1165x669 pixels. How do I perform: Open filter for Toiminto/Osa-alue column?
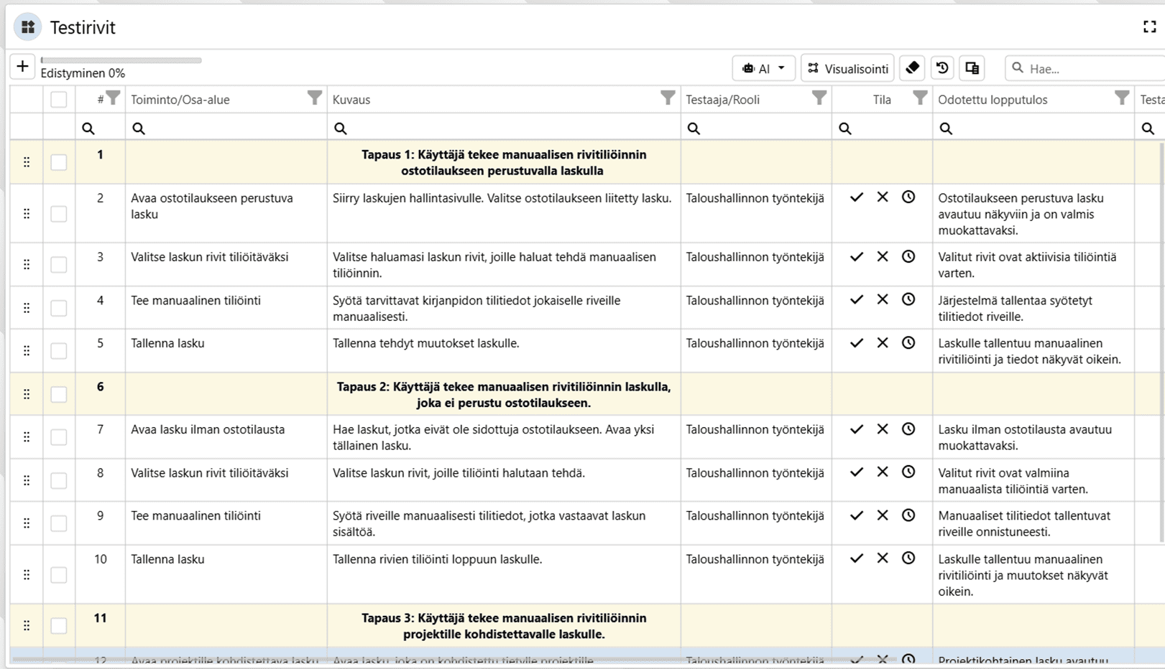(x=314, y=98)
